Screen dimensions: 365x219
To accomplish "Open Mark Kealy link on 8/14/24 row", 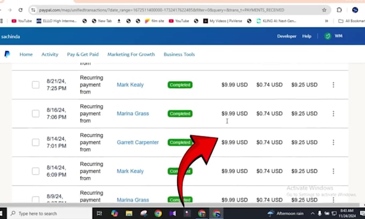I will (x=130, y=171).
